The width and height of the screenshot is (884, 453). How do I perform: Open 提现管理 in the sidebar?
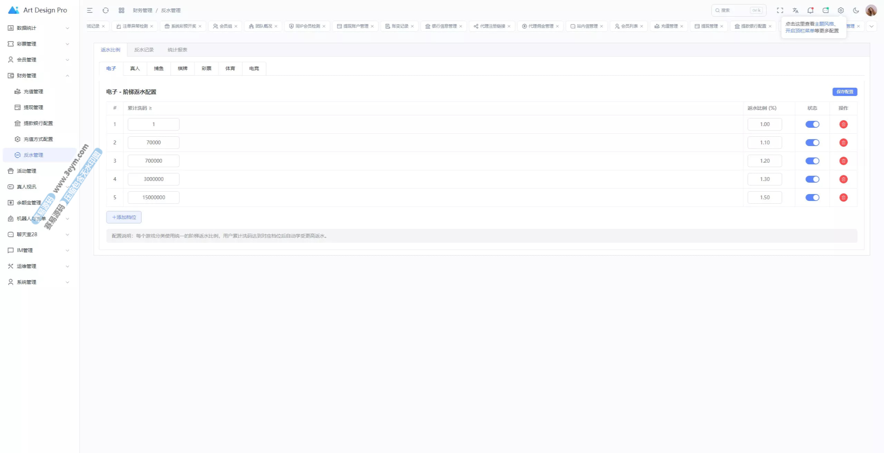click(x=33, y=107)
